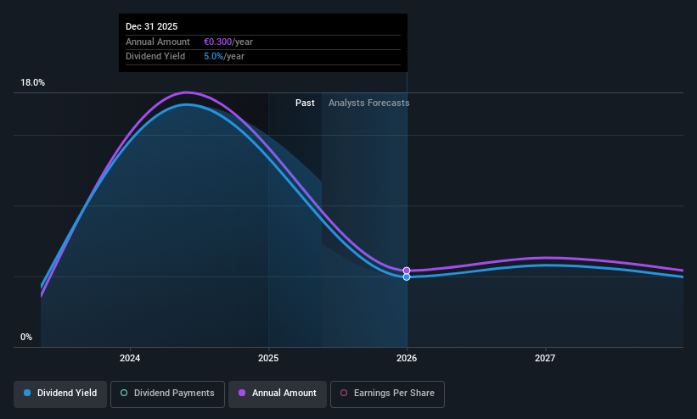Click the purple Annual Amount legend dot
Screen dimensions: 697x419
(242, 393)
